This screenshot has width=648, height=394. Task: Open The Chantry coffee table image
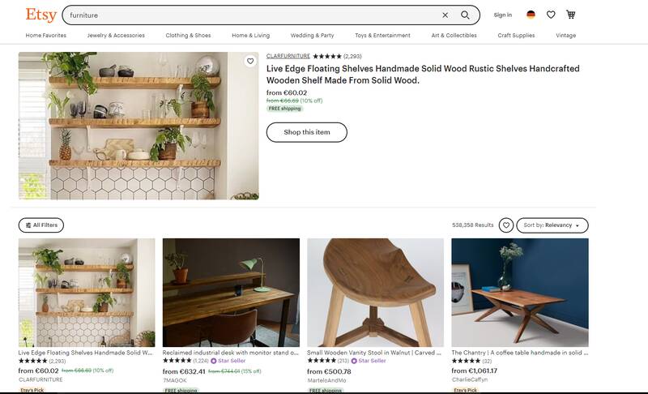point(519,292)
